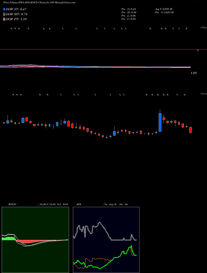The image size is (207, 273).
Task: Click the ADX panel title
Action: tap(79, 204)
